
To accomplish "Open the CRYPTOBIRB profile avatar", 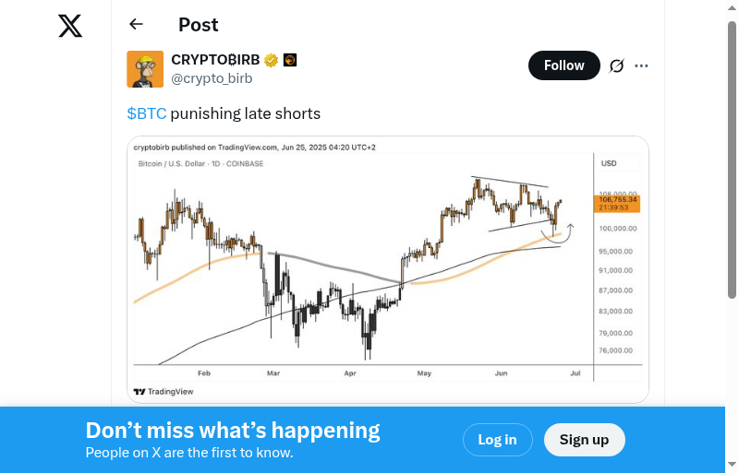I will pyautogui.click(x=145, y=69).
